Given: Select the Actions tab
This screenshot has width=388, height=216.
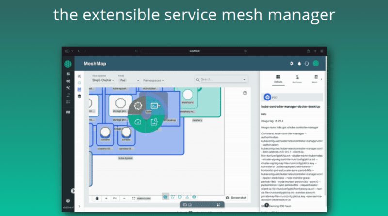Looking at the screenshot, I should (x=297, y=79).
